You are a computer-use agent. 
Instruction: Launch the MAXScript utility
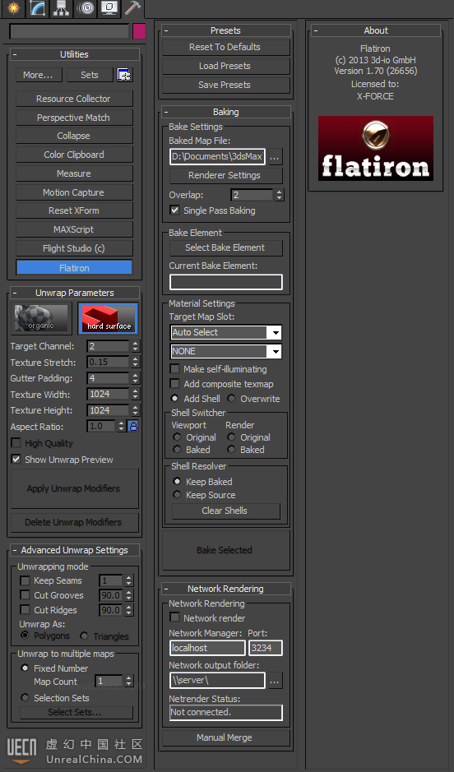[74, 229]
